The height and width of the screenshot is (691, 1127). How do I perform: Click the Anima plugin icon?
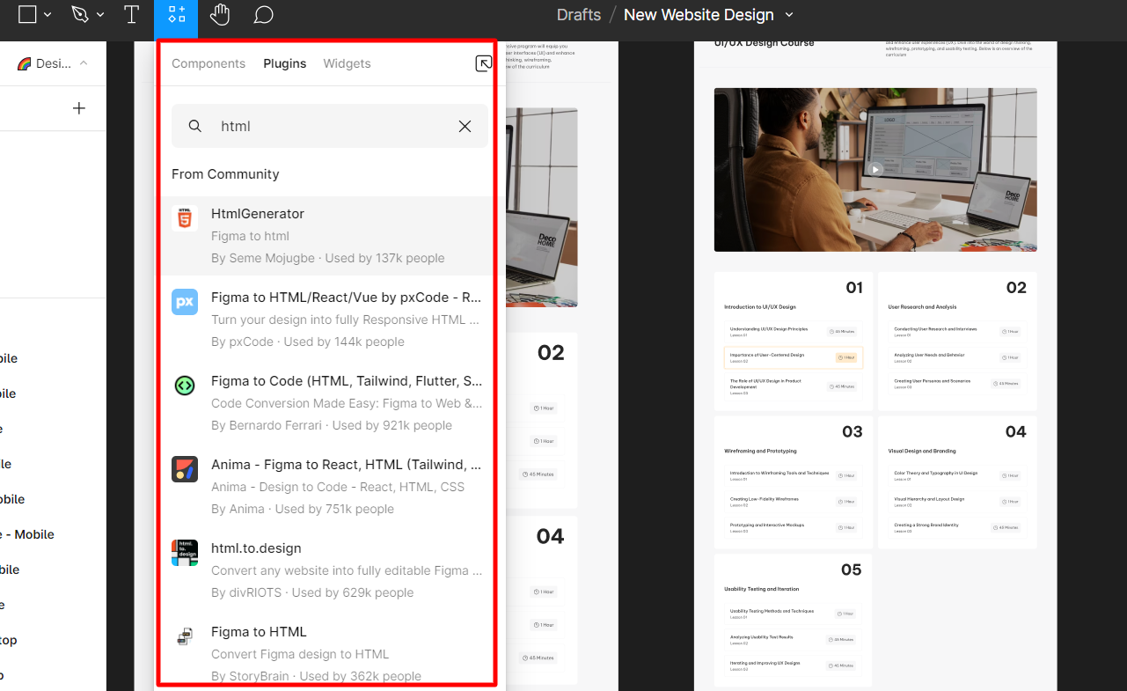click(x=185, y=469)
